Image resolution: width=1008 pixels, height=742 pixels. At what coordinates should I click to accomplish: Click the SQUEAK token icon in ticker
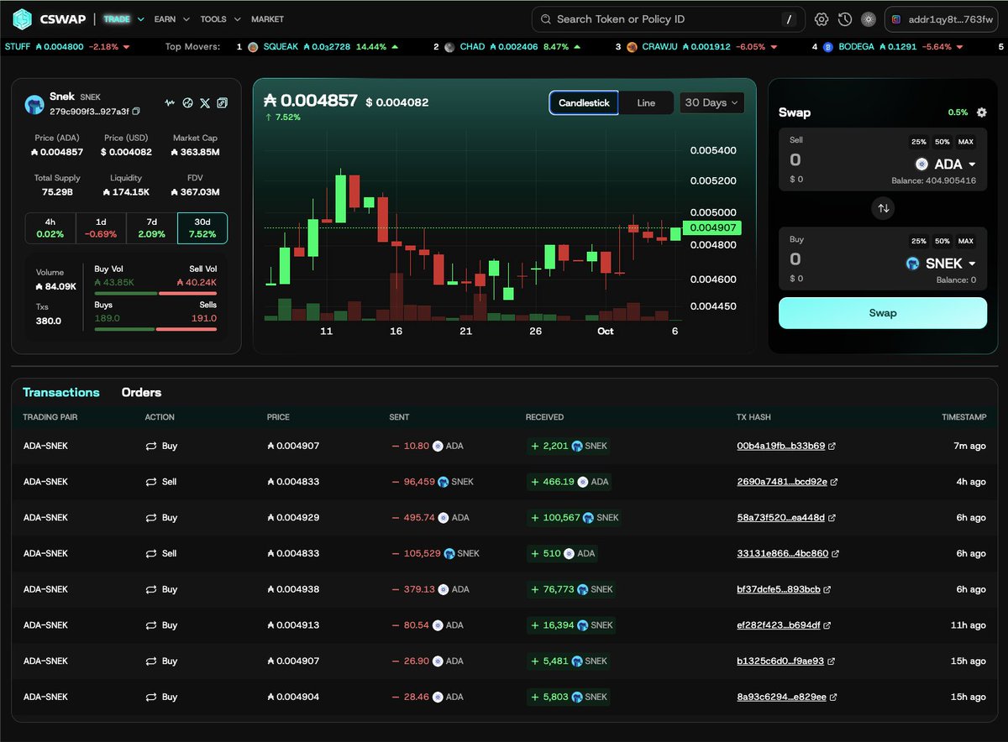(x=253, y=47)
